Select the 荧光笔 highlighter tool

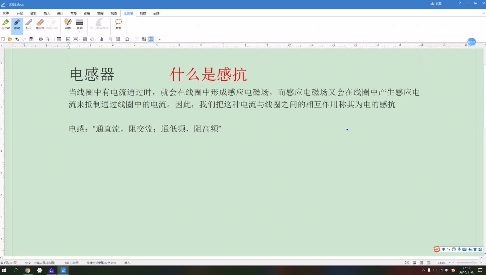pos(6,24)
